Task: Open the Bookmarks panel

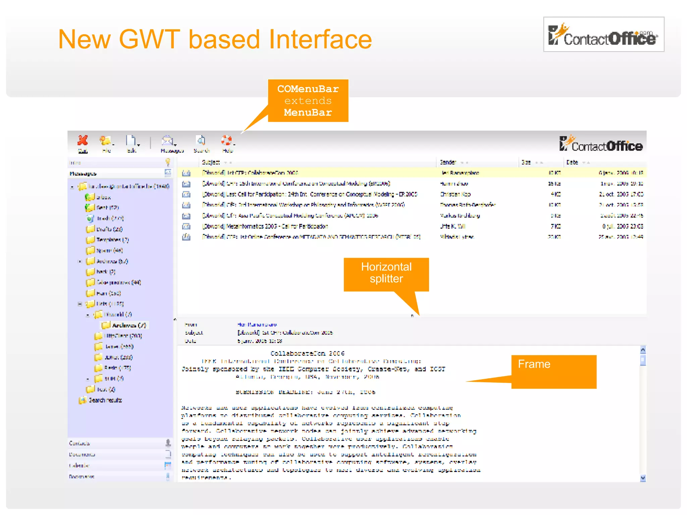Action: pos(120,476)
